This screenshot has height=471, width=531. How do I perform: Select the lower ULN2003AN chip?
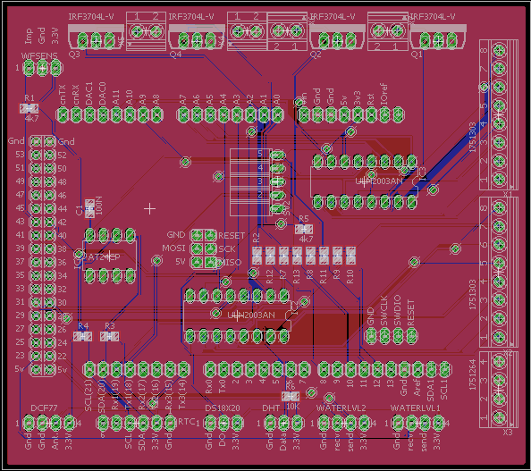237,315
